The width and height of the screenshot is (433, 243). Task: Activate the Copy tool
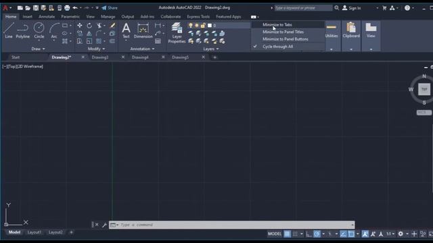(x=80, y=33)
